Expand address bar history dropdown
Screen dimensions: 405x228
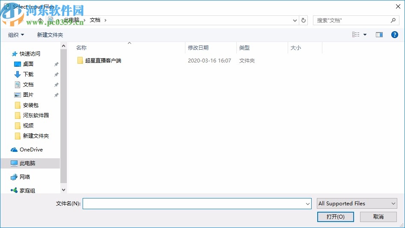(x=295, y=21)
